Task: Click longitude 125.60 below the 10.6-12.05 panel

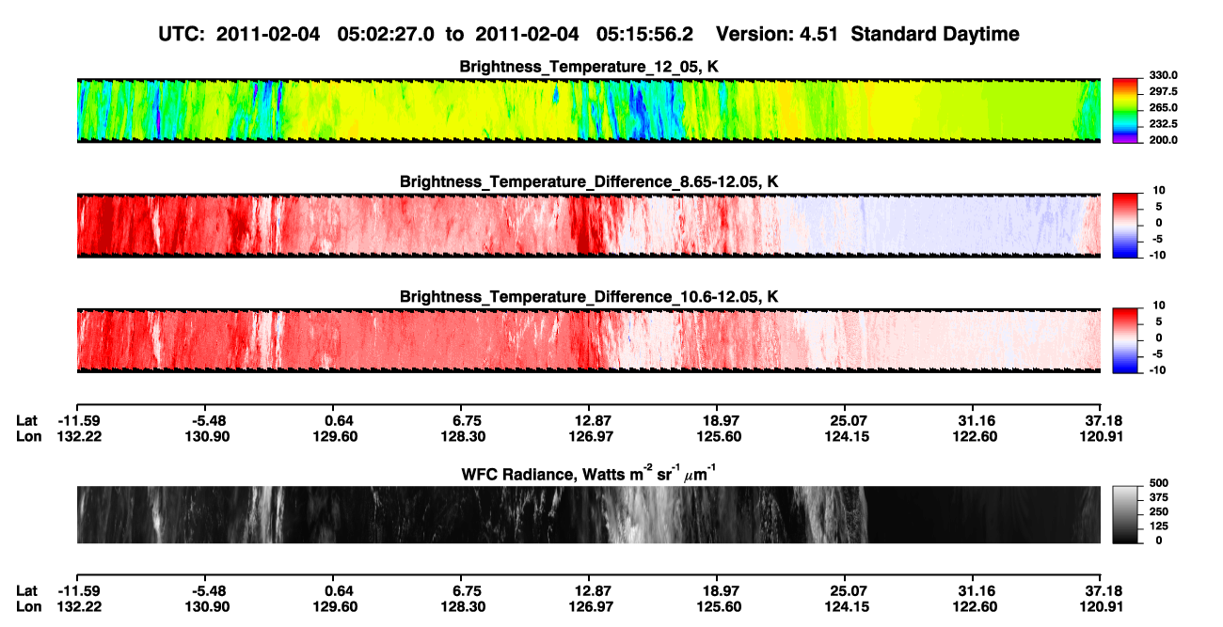Action: coord(718,435)
